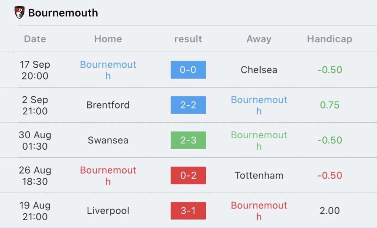Open the 3-1 Liverpool match score
Screen dimensions: 377x228
tap(188, 211)
